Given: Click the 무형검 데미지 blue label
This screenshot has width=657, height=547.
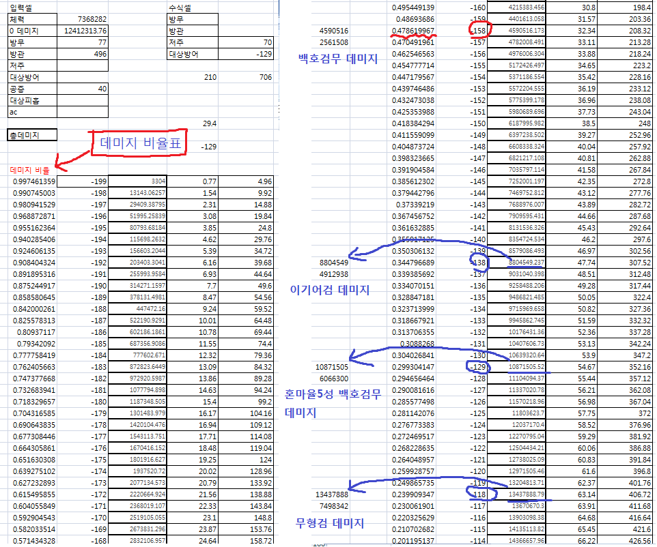Looking at the screenshot, I should point(330,523).
